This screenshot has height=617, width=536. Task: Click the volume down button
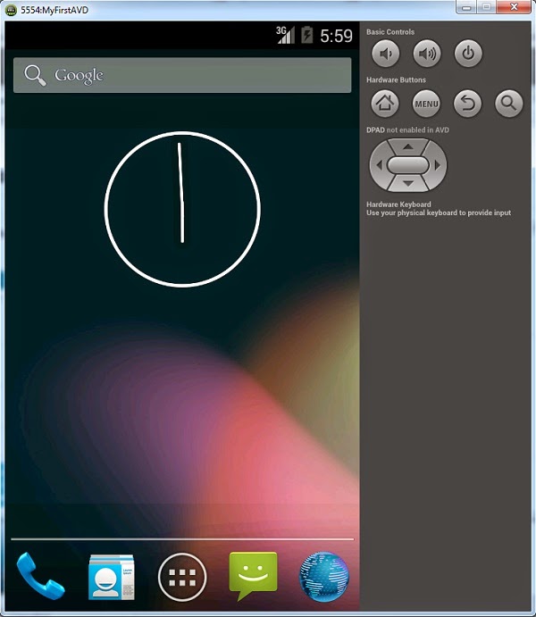coord(386,53)
